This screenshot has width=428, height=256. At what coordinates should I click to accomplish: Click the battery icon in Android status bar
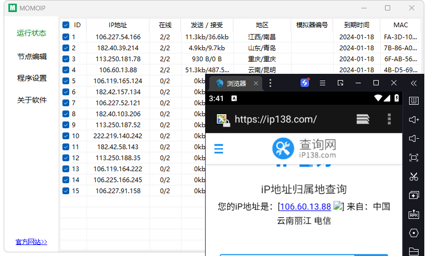click(397, 98)
